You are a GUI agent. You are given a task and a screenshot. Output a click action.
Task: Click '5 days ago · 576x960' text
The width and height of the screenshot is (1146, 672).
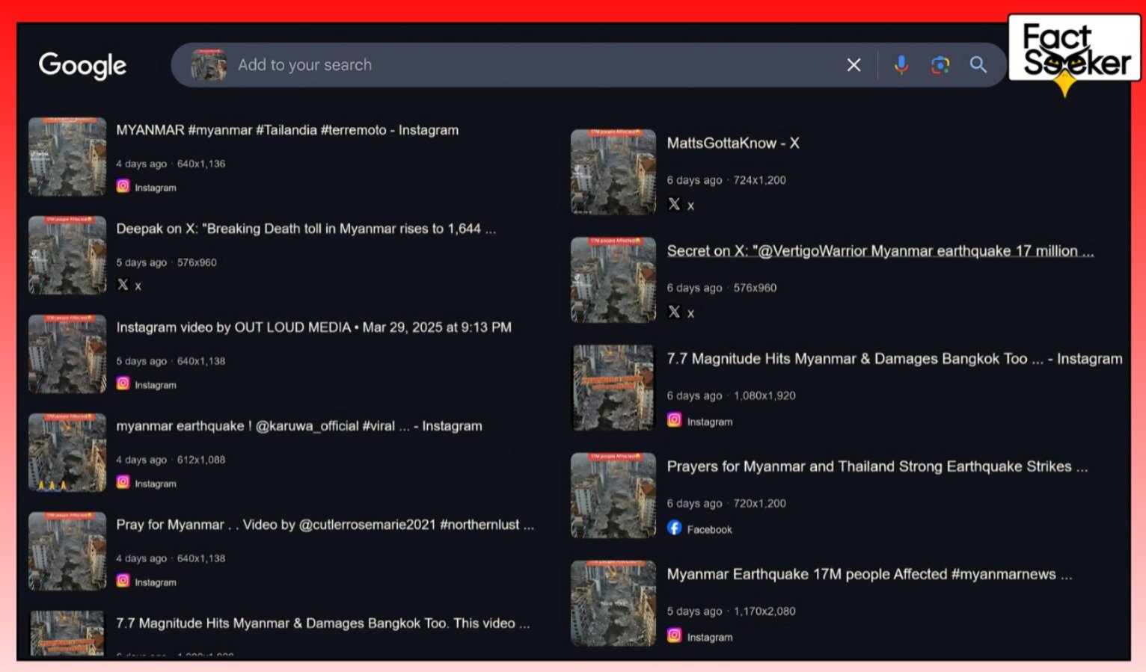[166, 262]
